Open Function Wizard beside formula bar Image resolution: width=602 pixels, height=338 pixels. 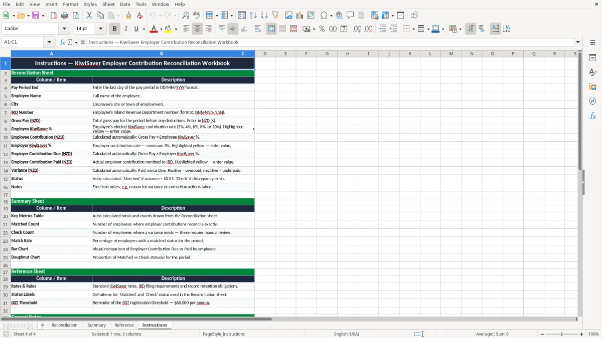point(63,42)
